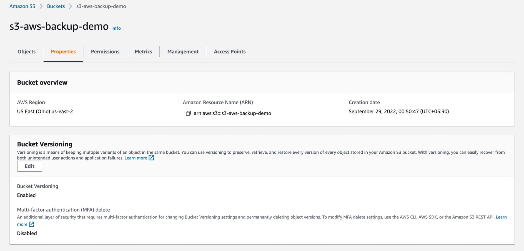Open the Info link next to bucket name
Viewport: 524px width, 251px height.
116,28
